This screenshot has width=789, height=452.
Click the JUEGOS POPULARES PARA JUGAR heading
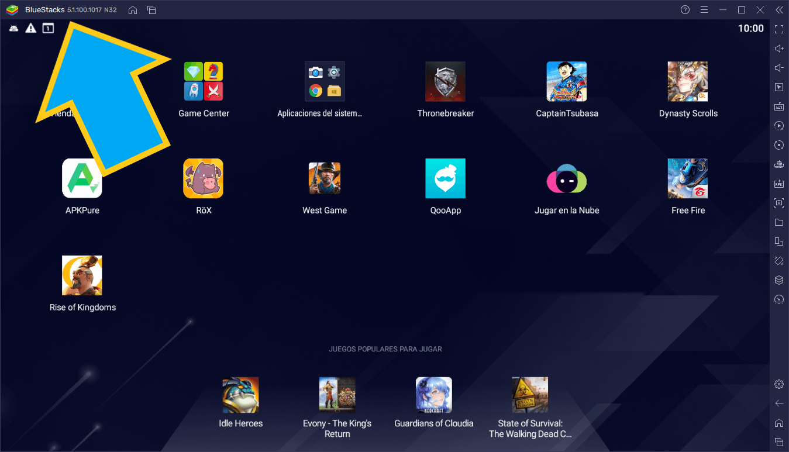pos(385,349)
